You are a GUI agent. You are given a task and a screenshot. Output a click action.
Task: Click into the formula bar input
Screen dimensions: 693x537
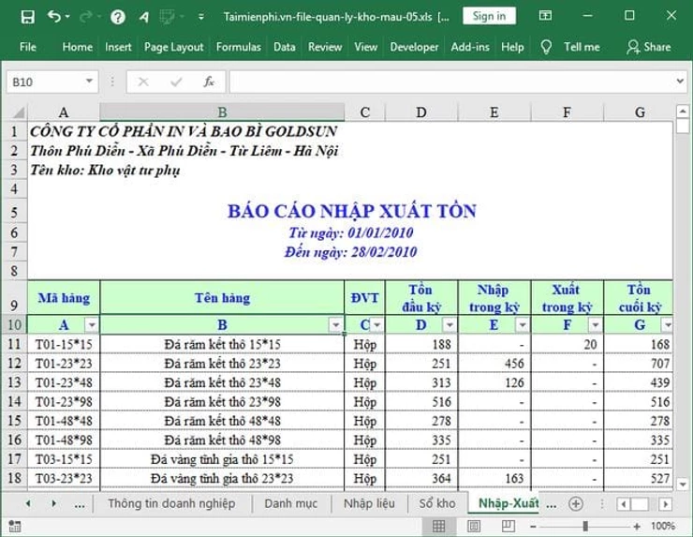[x=450, y=82]
